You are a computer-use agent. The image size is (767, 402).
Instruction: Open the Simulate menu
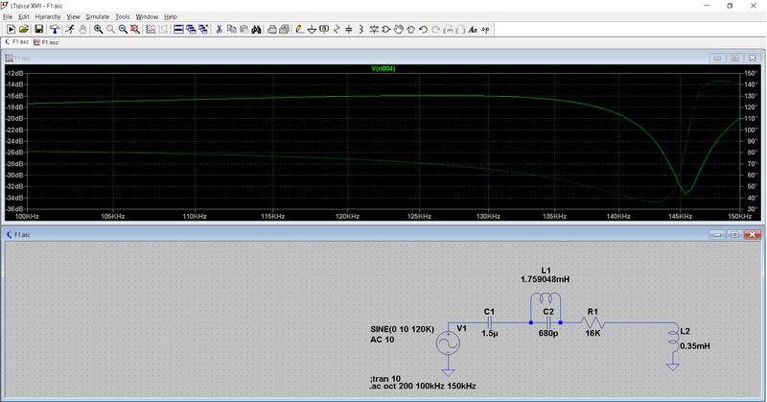pyautogui.click(x=98, y=16)
